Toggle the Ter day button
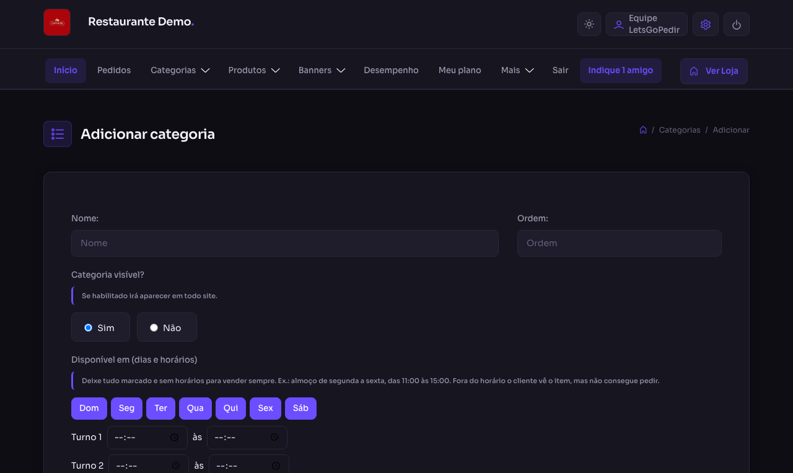Screen dimensions: 793x473 click(161, 409)
